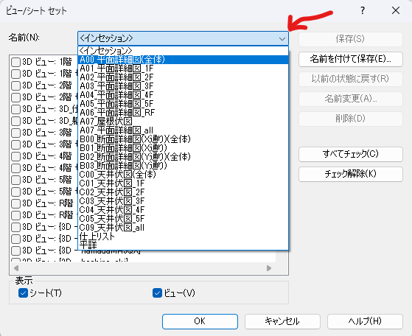Uncheck the ビュー(V) display checkbox

pos(157,293)
